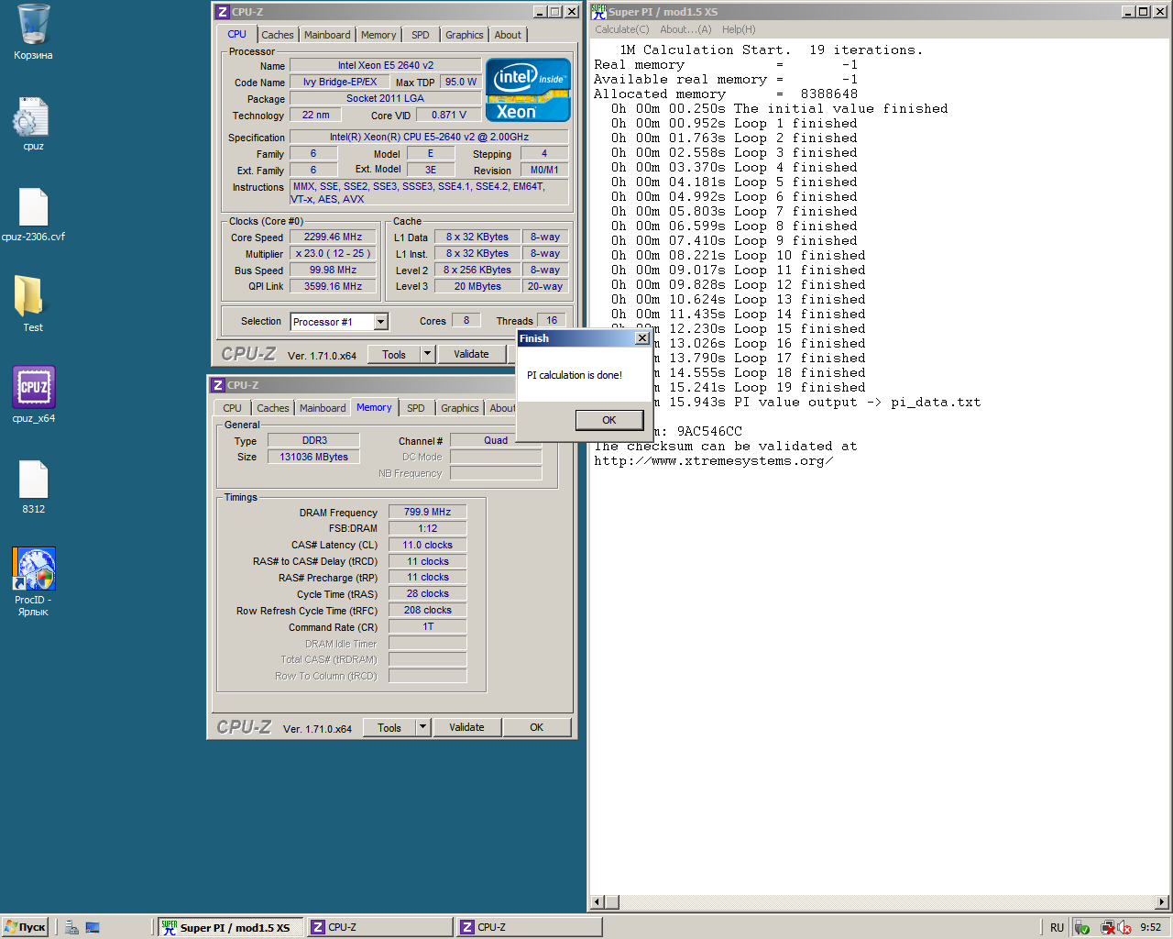Click the network disconnected tray icon
The height and width of the screenshot is (939, 1173).
point(1107,928)
